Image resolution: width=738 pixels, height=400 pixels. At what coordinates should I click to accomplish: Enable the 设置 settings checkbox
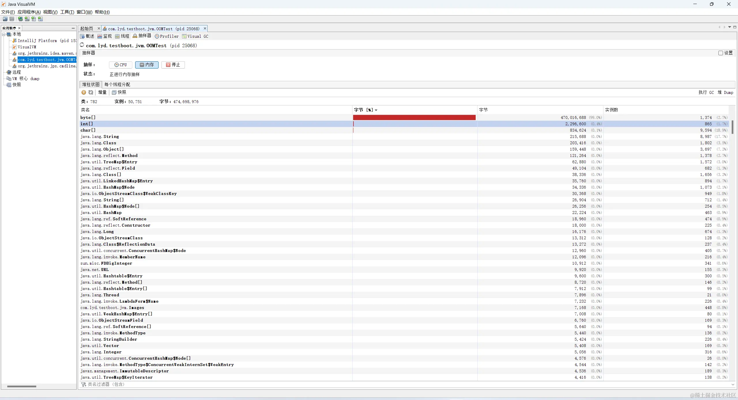[x=720, y=53]
